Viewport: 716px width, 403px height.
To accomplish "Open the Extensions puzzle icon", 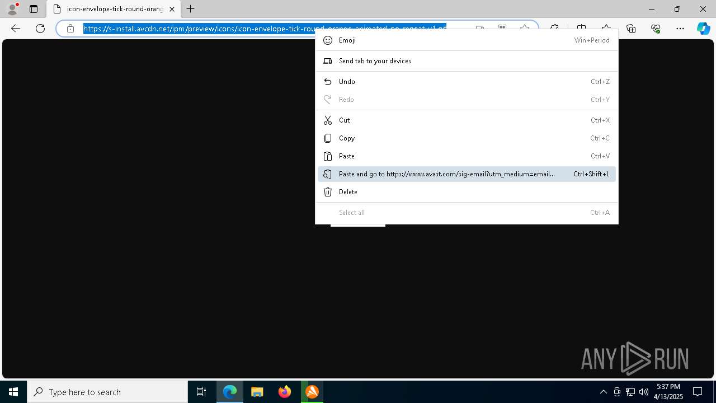I will tap(554, 29).
